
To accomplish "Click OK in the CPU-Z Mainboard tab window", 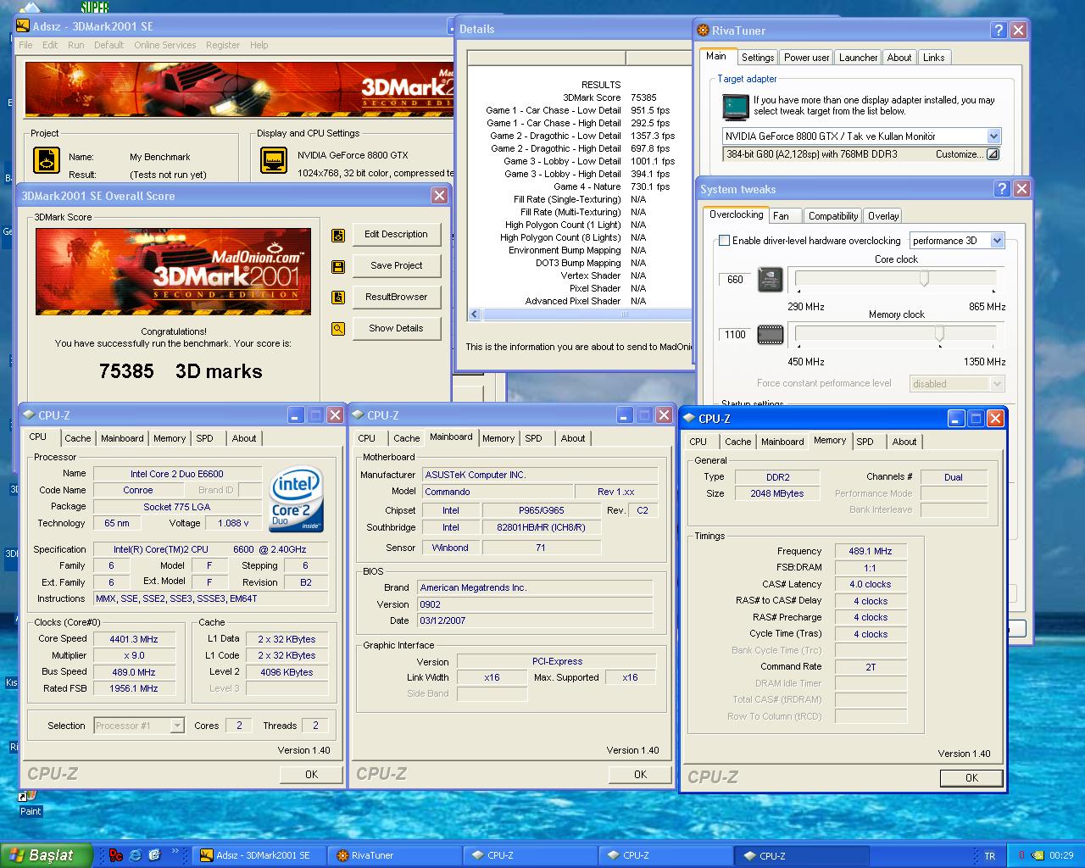I will (x=640, y=775).
